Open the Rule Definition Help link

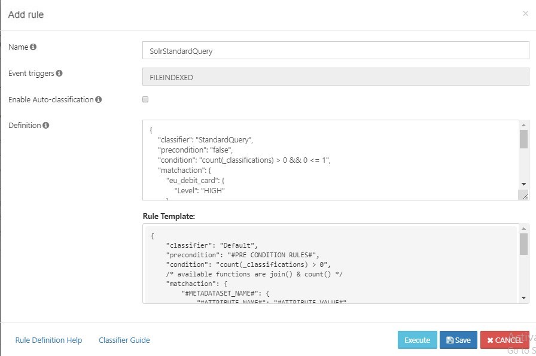(x=48, y=340)
